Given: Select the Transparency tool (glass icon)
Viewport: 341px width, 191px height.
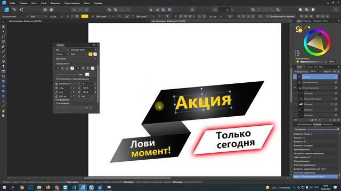Looking at the screenshot, I should (3, 66).
